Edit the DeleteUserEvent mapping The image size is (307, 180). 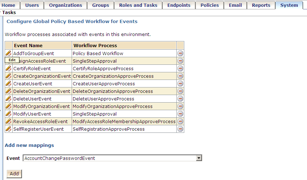(8, 99)
